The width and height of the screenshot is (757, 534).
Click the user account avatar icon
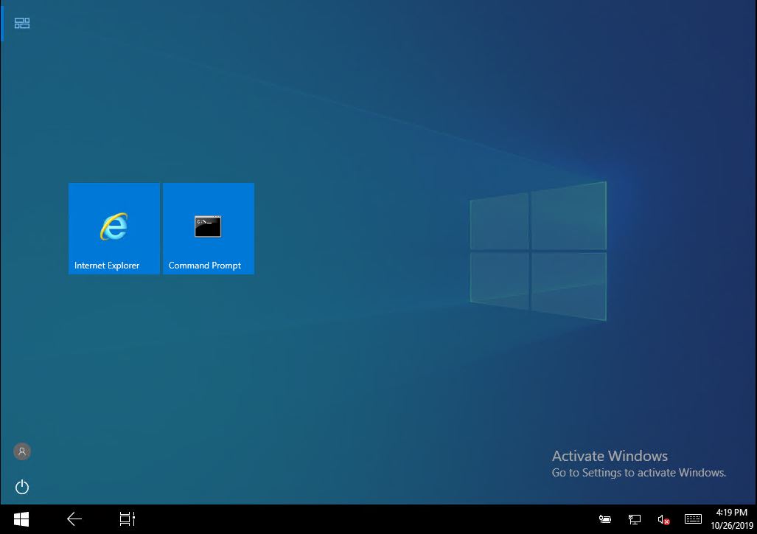click(22, 451)
